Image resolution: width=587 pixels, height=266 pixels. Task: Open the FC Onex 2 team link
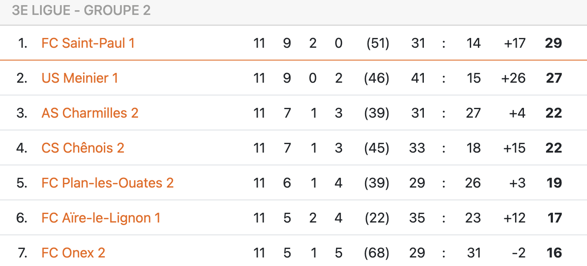[x=73, y=253]
